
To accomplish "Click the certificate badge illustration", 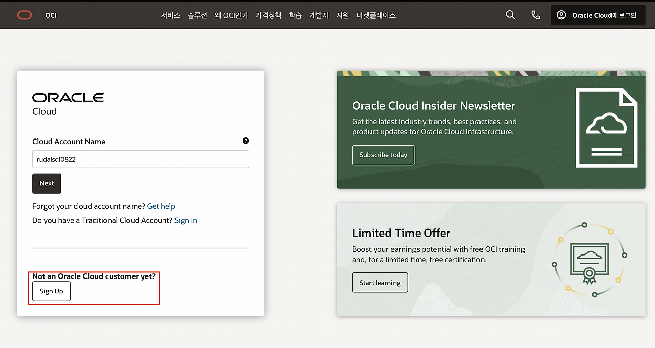I will pyautogui.click(x=589, y=260).
